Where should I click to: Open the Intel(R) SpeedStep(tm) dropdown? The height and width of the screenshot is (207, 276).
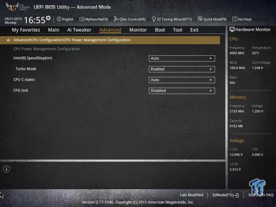click(x=182, y=58)
